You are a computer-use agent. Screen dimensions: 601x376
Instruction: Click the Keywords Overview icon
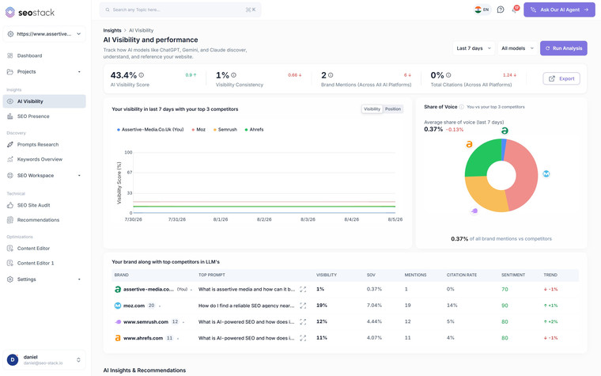[10, 159]
